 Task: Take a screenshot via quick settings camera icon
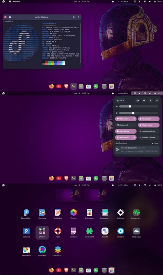tap(138, 101)
